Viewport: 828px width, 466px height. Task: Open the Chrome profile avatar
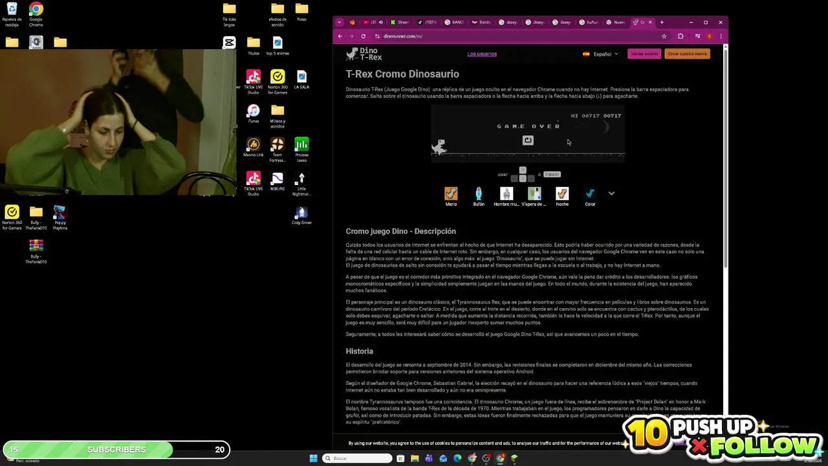tap(710, 36)
